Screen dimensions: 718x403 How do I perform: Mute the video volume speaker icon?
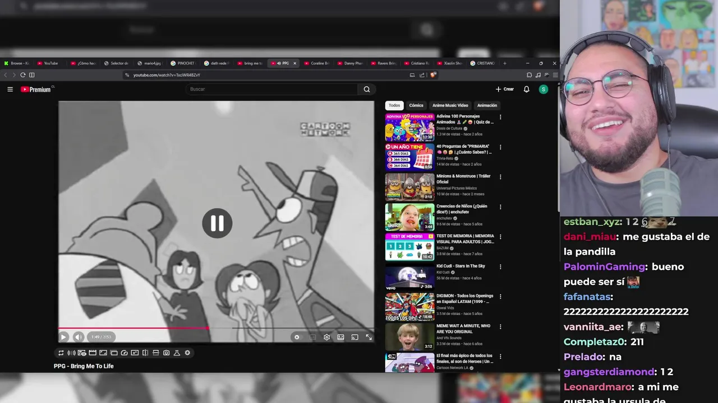pyautogui.click(x=79, y=337)
